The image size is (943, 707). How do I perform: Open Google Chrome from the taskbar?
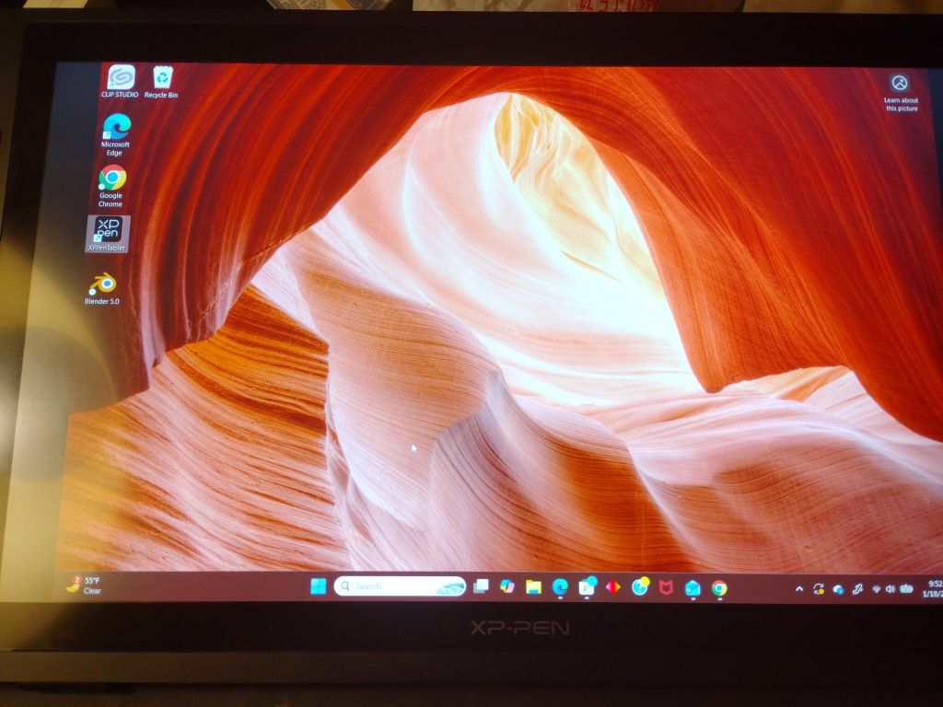[x=719, y=587]
